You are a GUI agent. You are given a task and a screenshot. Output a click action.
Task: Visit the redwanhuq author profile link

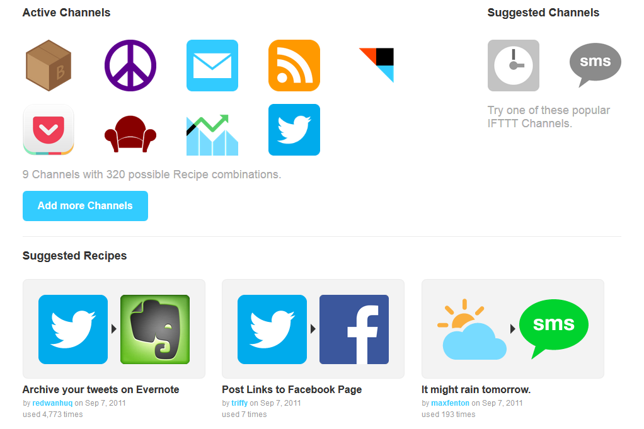tap(52, 403)
